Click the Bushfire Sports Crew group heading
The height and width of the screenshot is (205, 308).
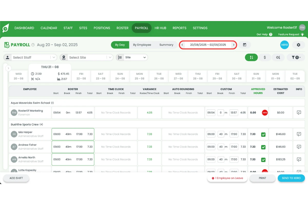(x=27, y=125)
